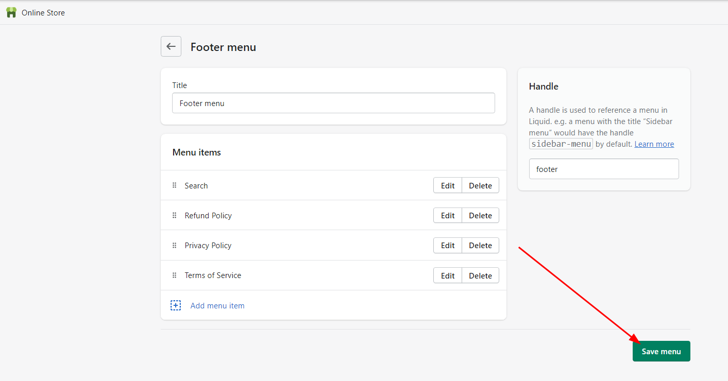Image resolution: width=728 pixels, height=381 pixels.
Task: Click inside the Title input field
Action: [x=333, y=103]
